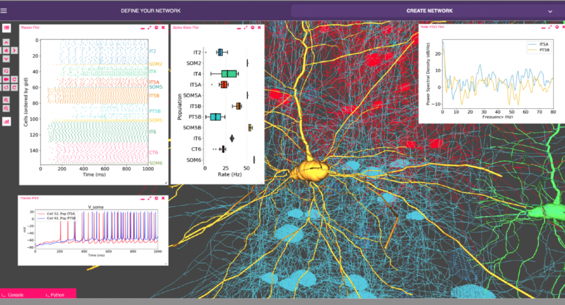Pan the camera up with the arrow button
The image size is (565, 305).
click(6, 43)
